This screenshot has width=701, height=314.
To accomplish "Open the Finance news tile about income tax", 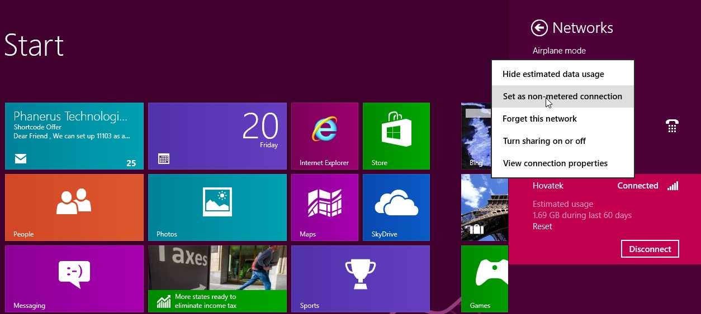I will [217, 279].
